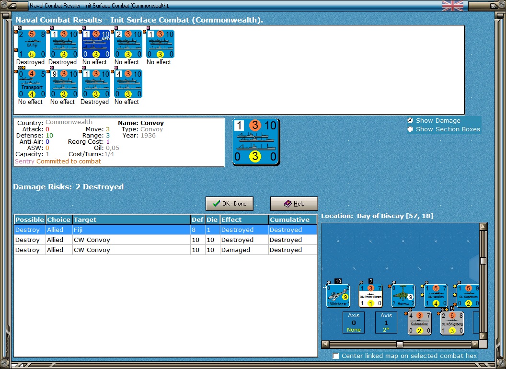Viewport: 506px width, 369px height.
Task: Click the Def column header
Action: (197, 219)
